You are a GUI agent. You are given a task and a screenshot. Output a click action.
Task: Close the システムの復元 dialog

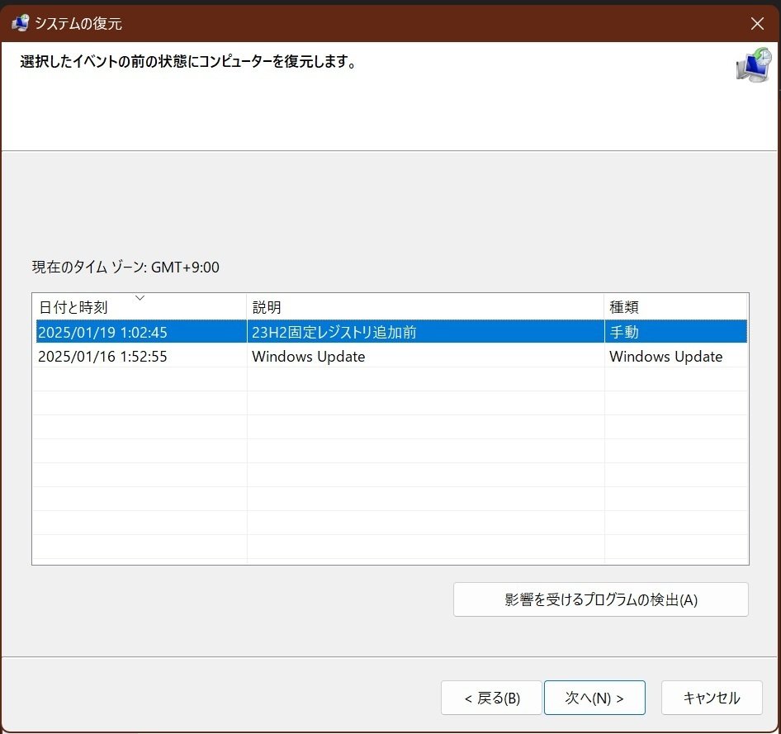coord(757,23)
